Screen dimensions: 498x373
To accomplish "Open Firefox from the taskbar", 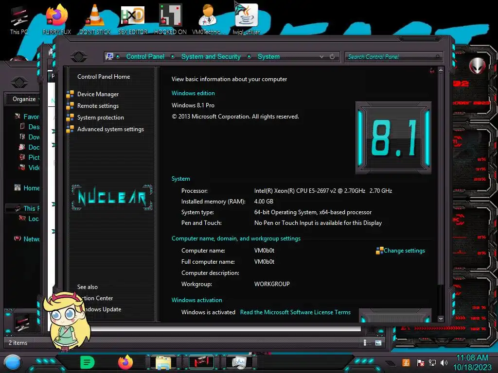I will (x=125, y=362).
